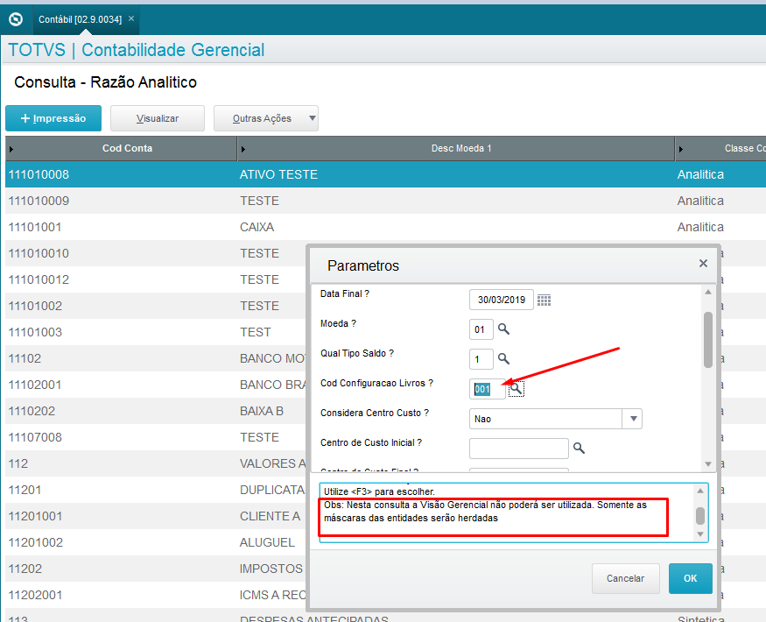766x622 pixels.
Task: Click parameters list scroll down arrow
Action: pos(708,464)
